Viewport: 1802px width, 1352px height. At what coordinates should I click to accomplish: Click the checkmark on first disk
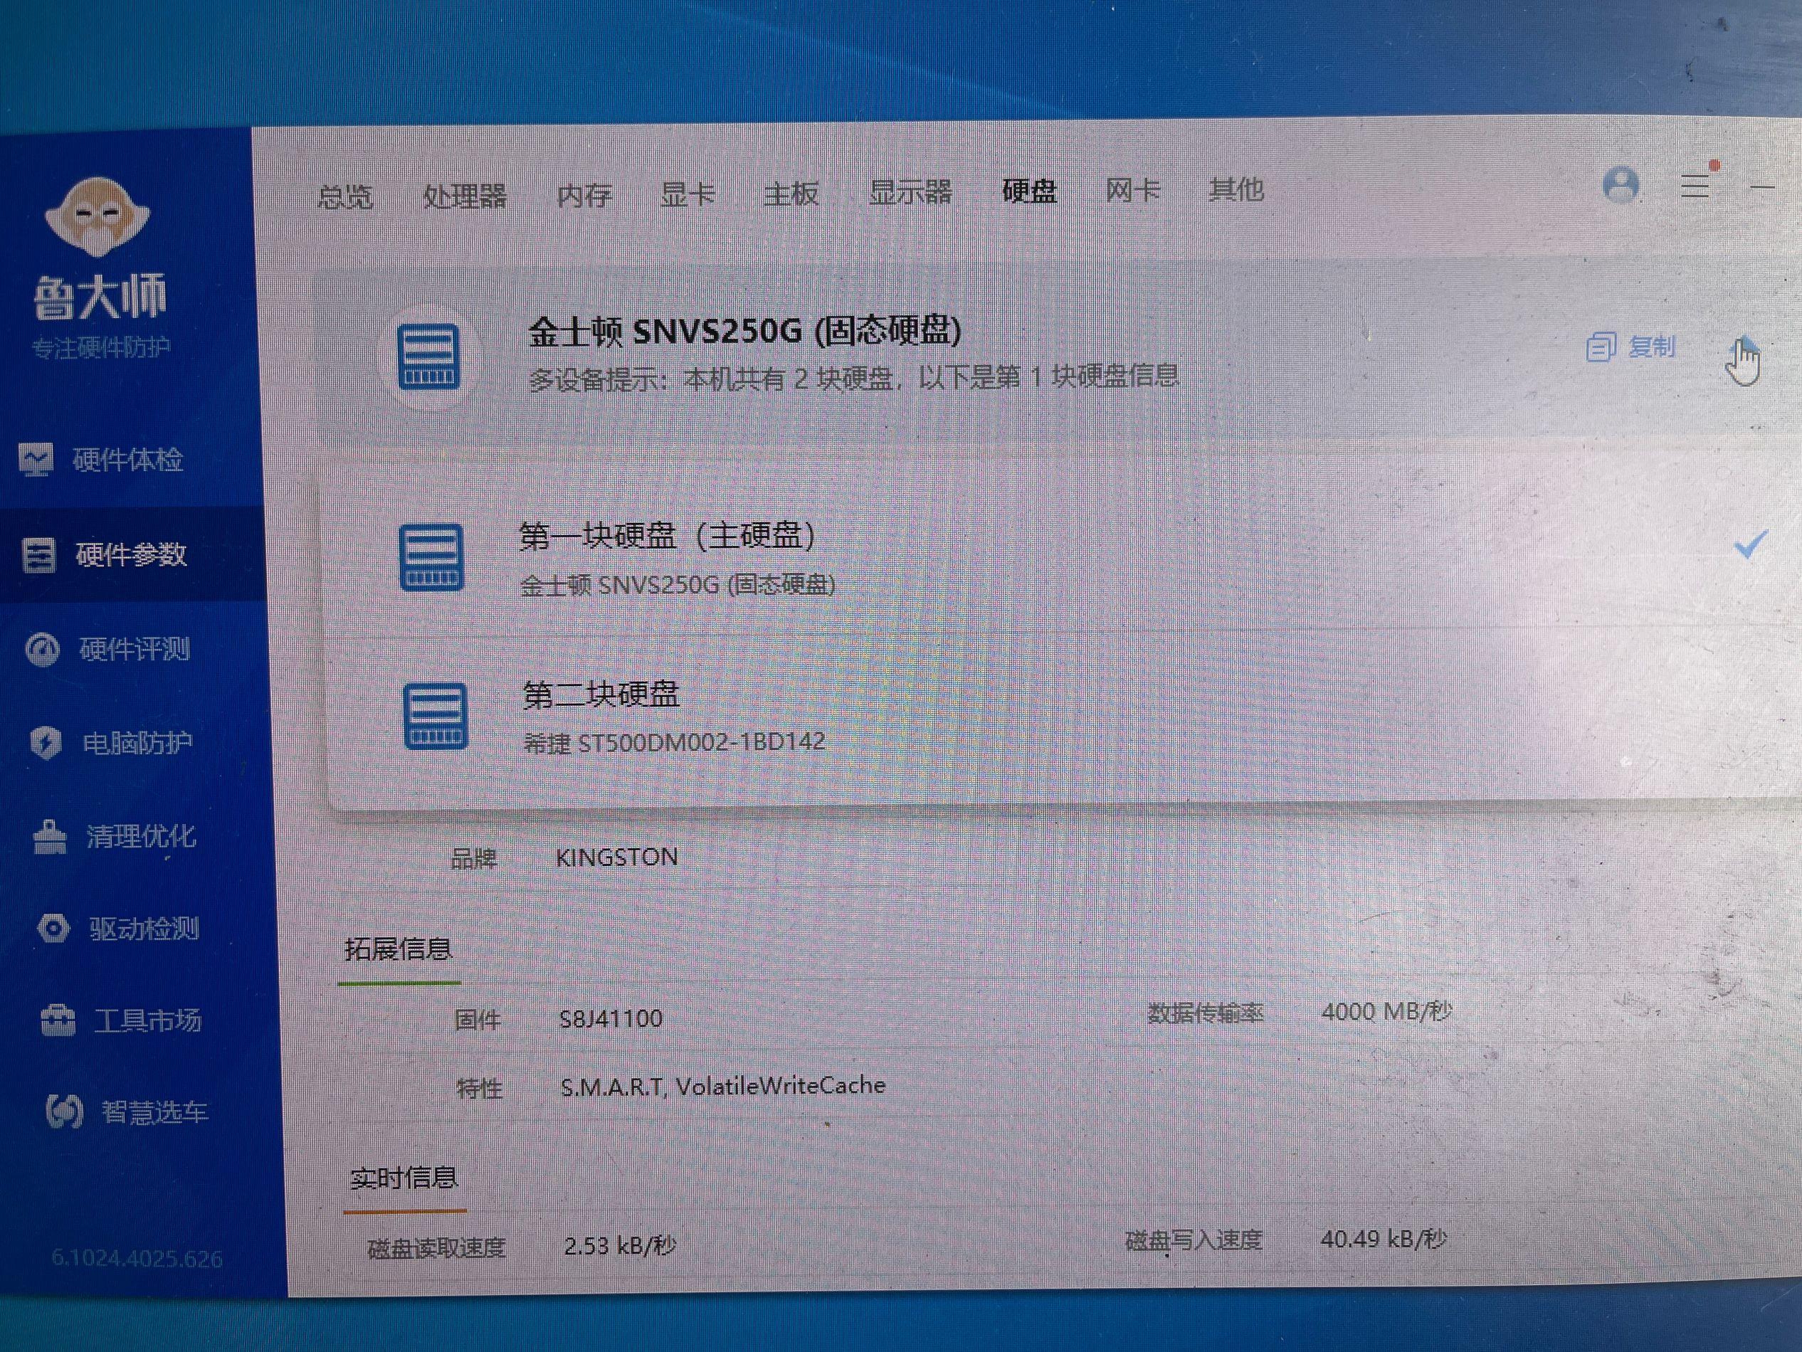[x=1750, y=544]
